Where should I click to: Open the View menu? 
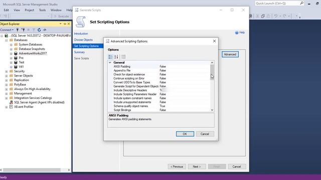17,10
